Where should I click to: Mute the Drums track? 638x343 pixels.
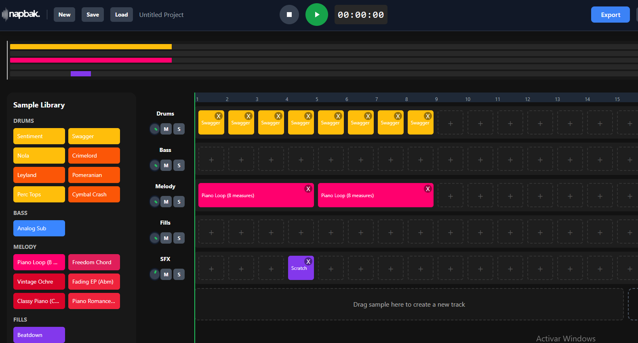(166, 129)
